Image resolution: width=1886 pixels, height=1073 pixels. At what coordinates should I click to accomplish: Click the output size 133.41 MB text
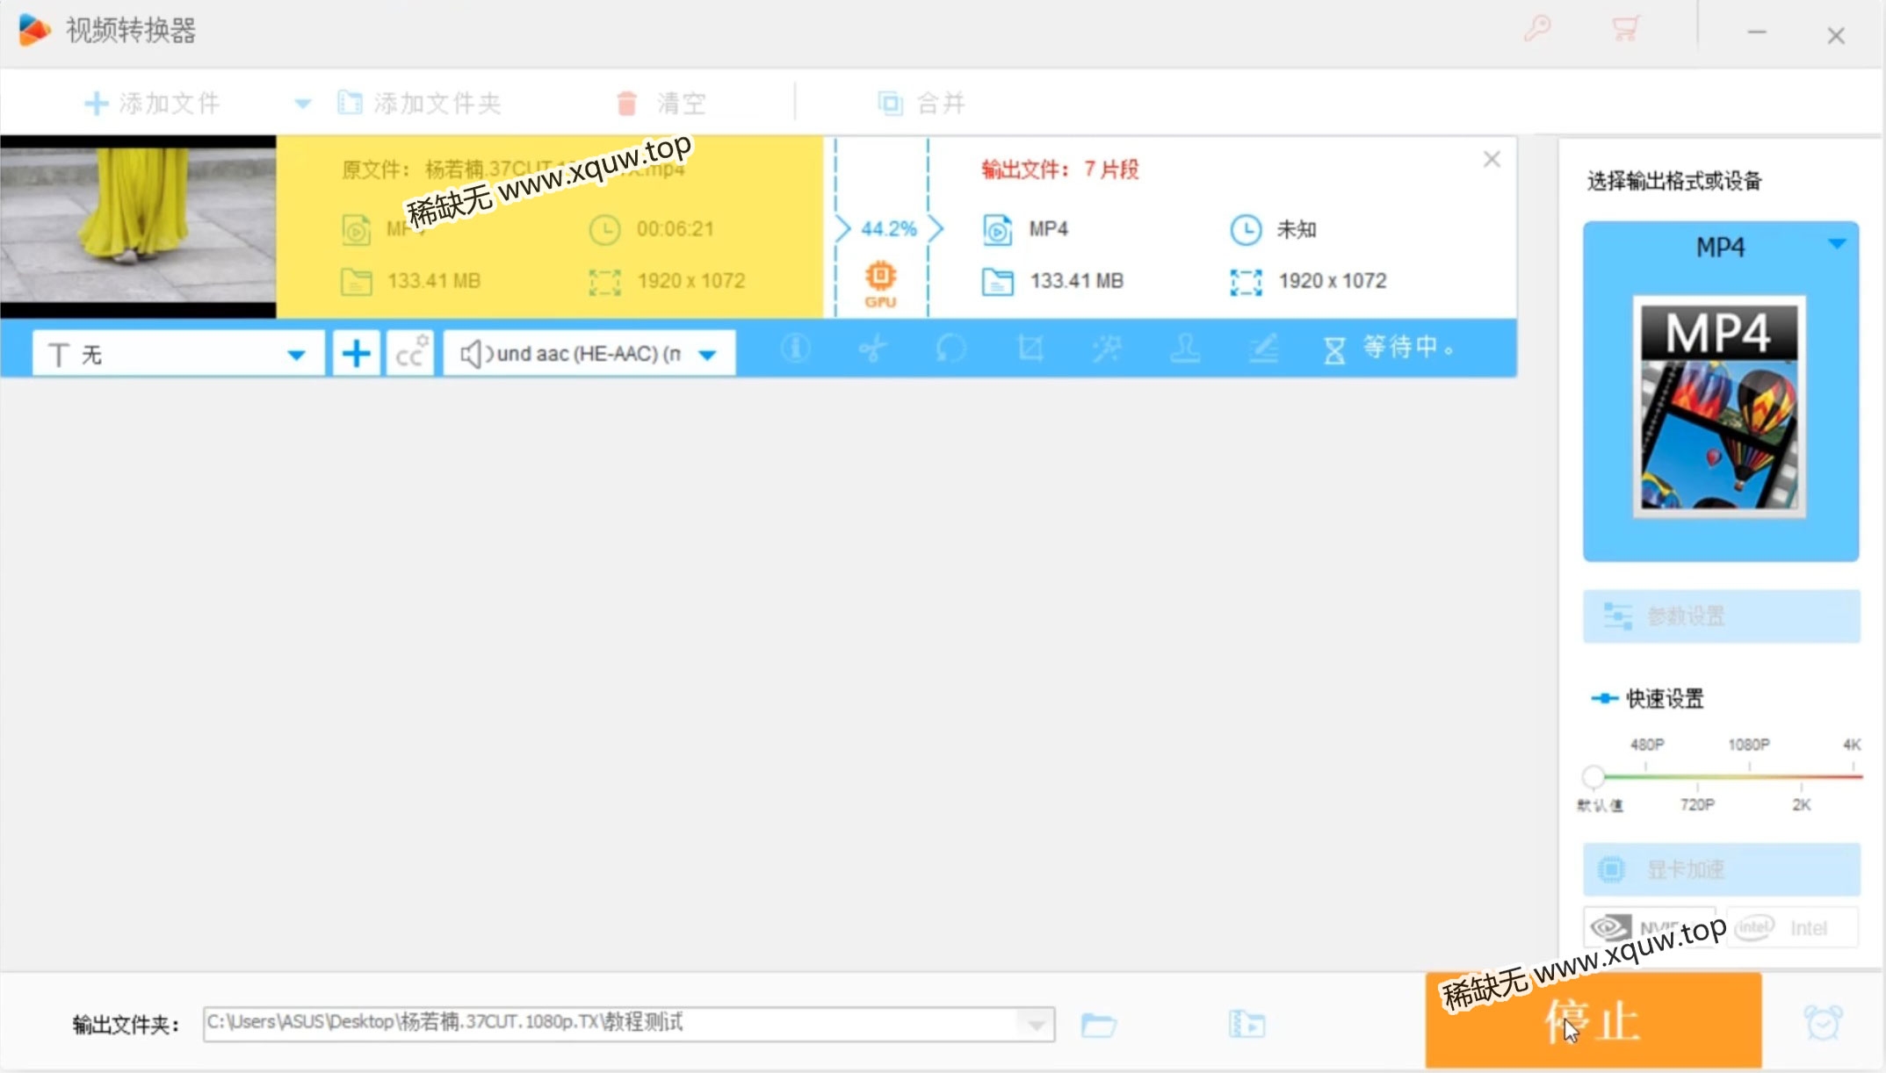1076,281
